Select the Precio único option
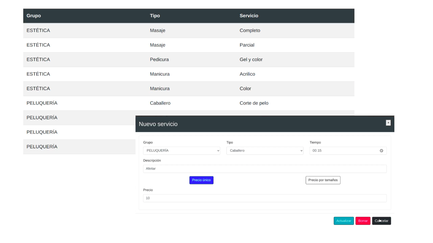The image size is (433, 243). tap(201, 180)
